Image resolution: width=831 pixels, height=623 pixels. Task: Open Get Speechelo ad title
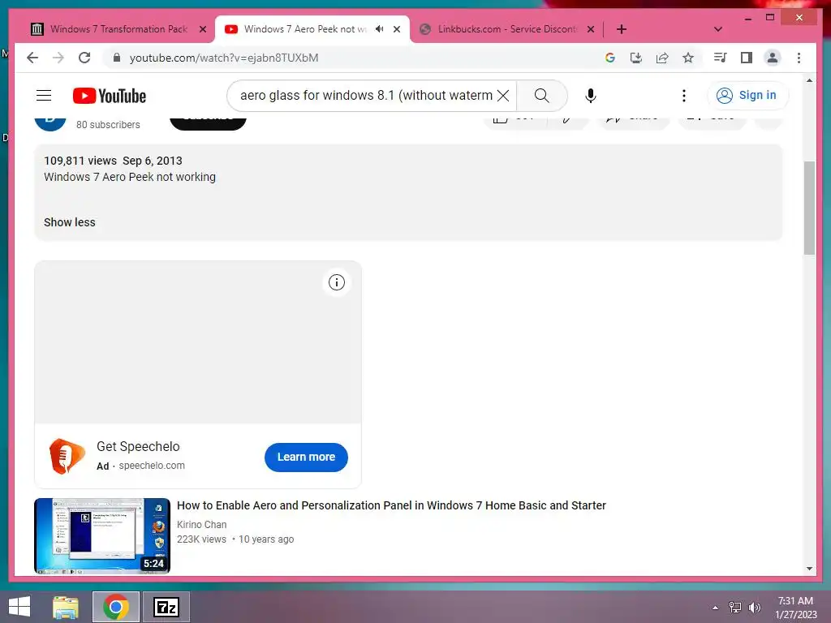point(138,447)
